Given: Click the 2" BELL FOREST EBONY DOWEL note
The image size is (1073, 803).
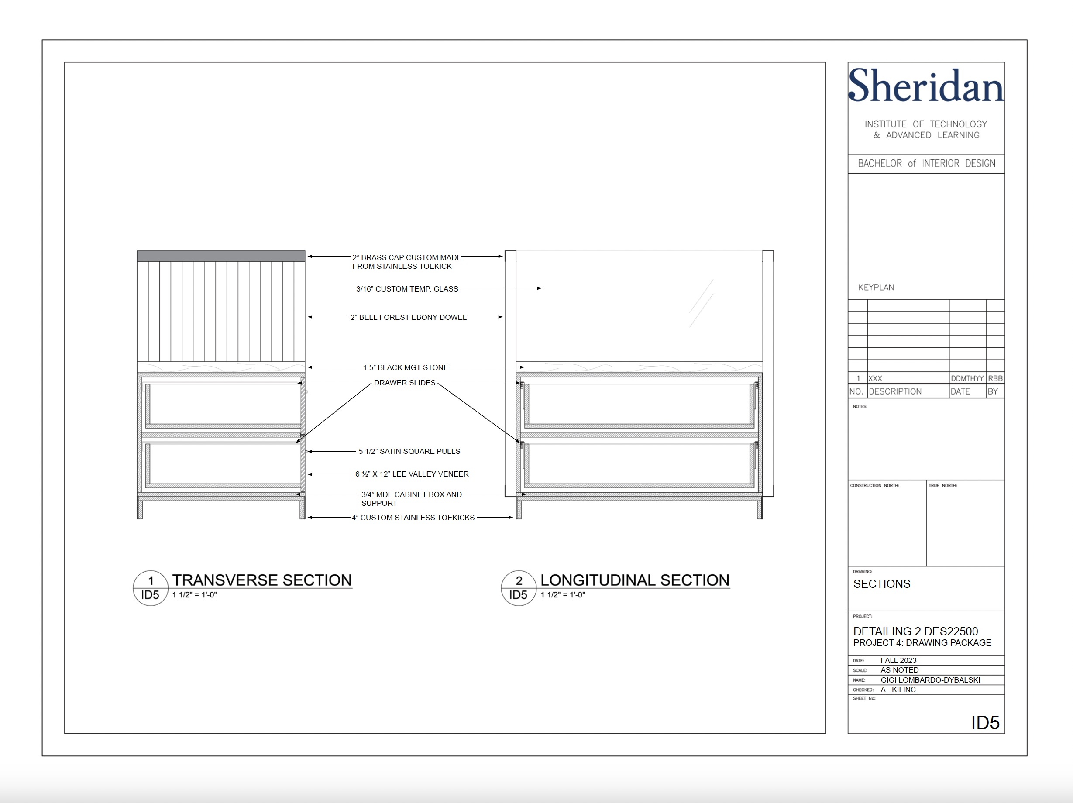Looking at the screenshot, I should (408, 317).
